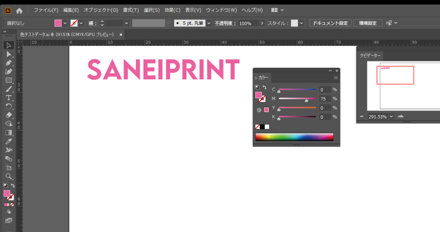Open the zoom level dropdown in Navigator
Viewport: 440px width, 232px height.
[x=391, y=116]
